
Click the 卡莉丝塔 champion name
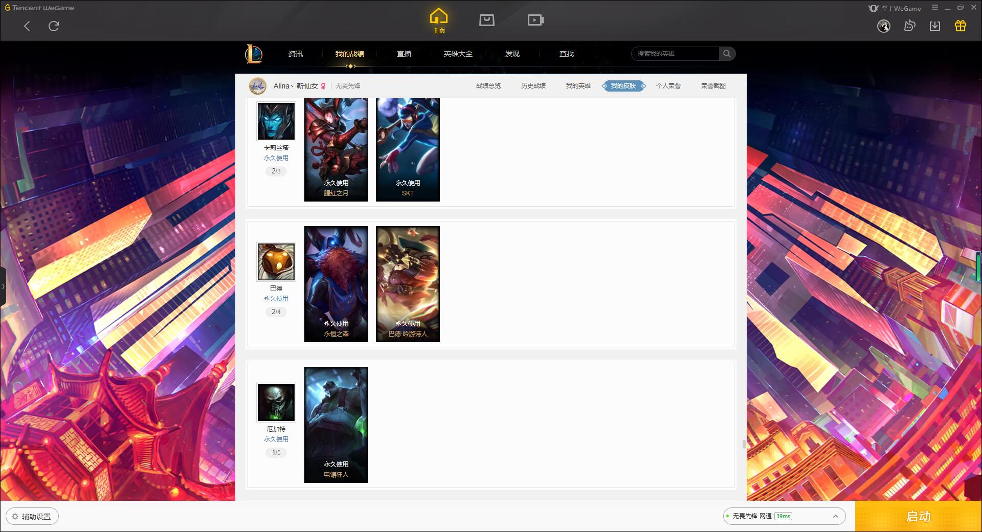tap(276, 148)
